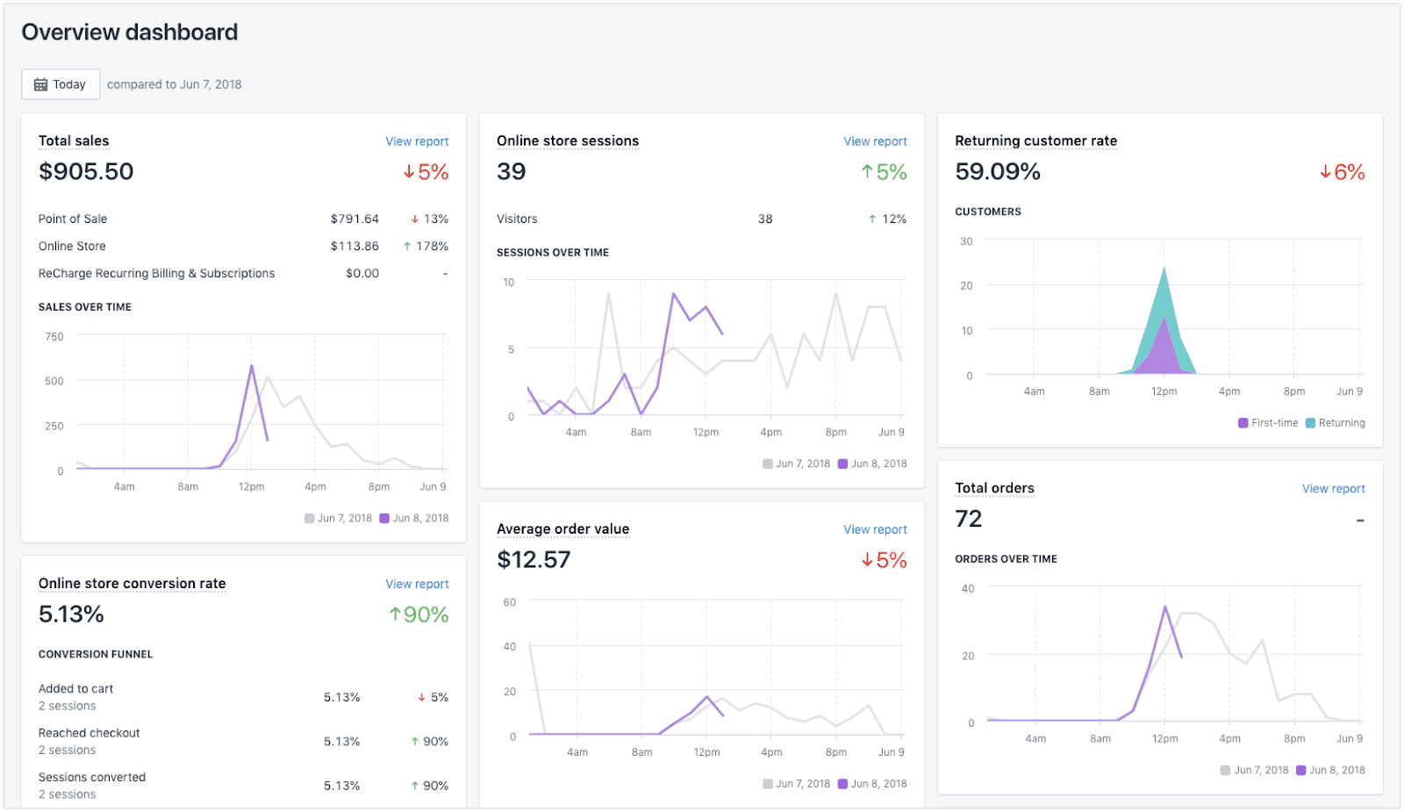Open the Today date range picker

click(x=60, y=84)
